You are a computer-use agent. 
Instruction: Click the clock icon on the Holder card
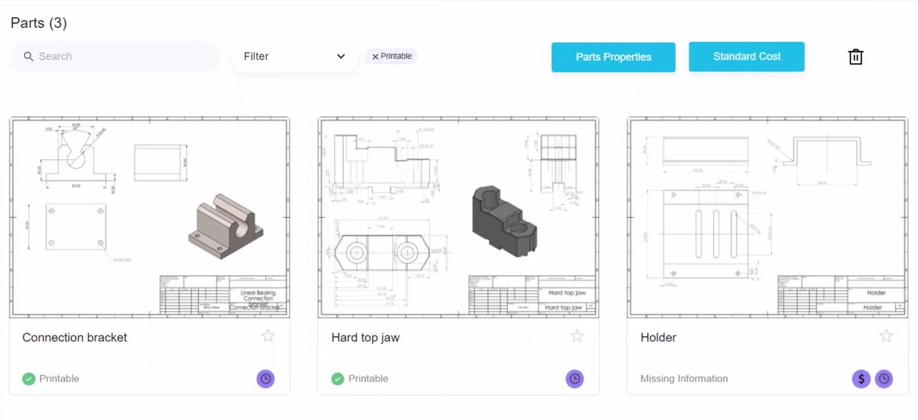click(884, 378)
